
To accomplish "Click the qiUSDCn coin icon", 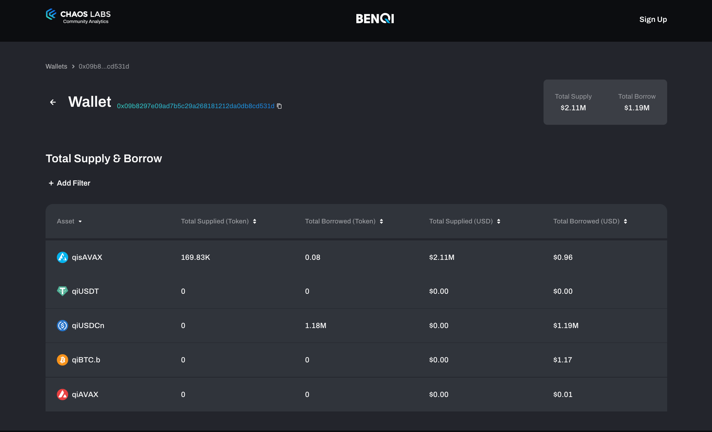I will (x=63, y=326).
